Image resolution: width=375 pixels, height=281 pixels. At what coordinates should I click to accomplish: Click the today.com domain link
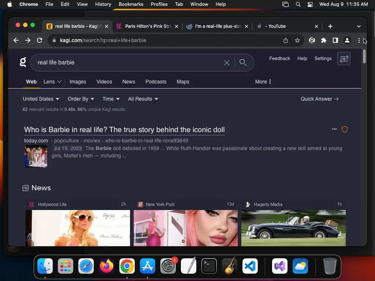coord(36,141)
